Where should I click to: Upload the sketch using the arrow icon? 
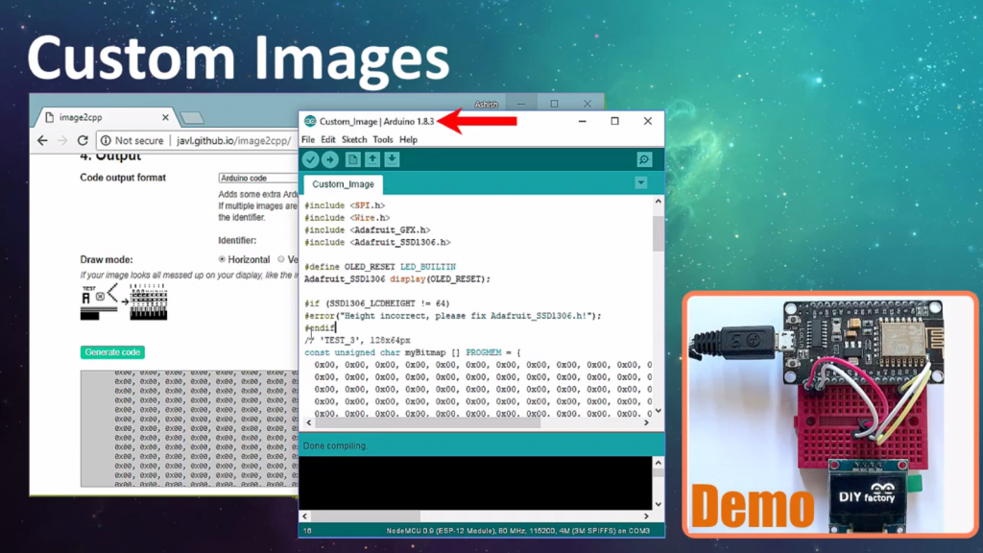point(330,159)
